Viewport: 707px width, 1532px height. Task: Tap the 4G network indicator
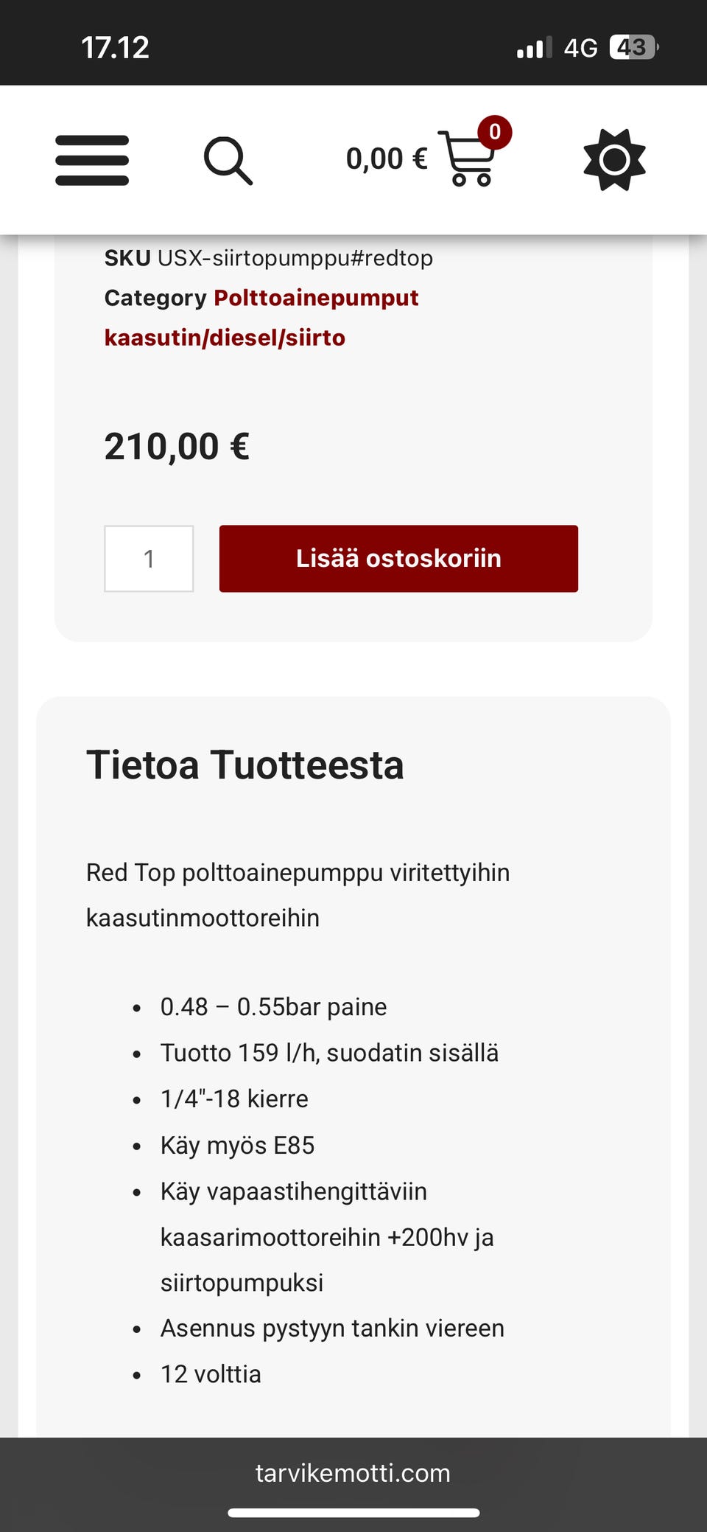coord(580,48)
